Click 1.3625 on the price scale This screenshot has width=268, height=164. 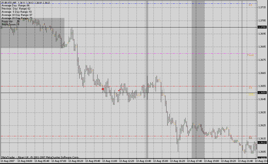tap(262, 125)
